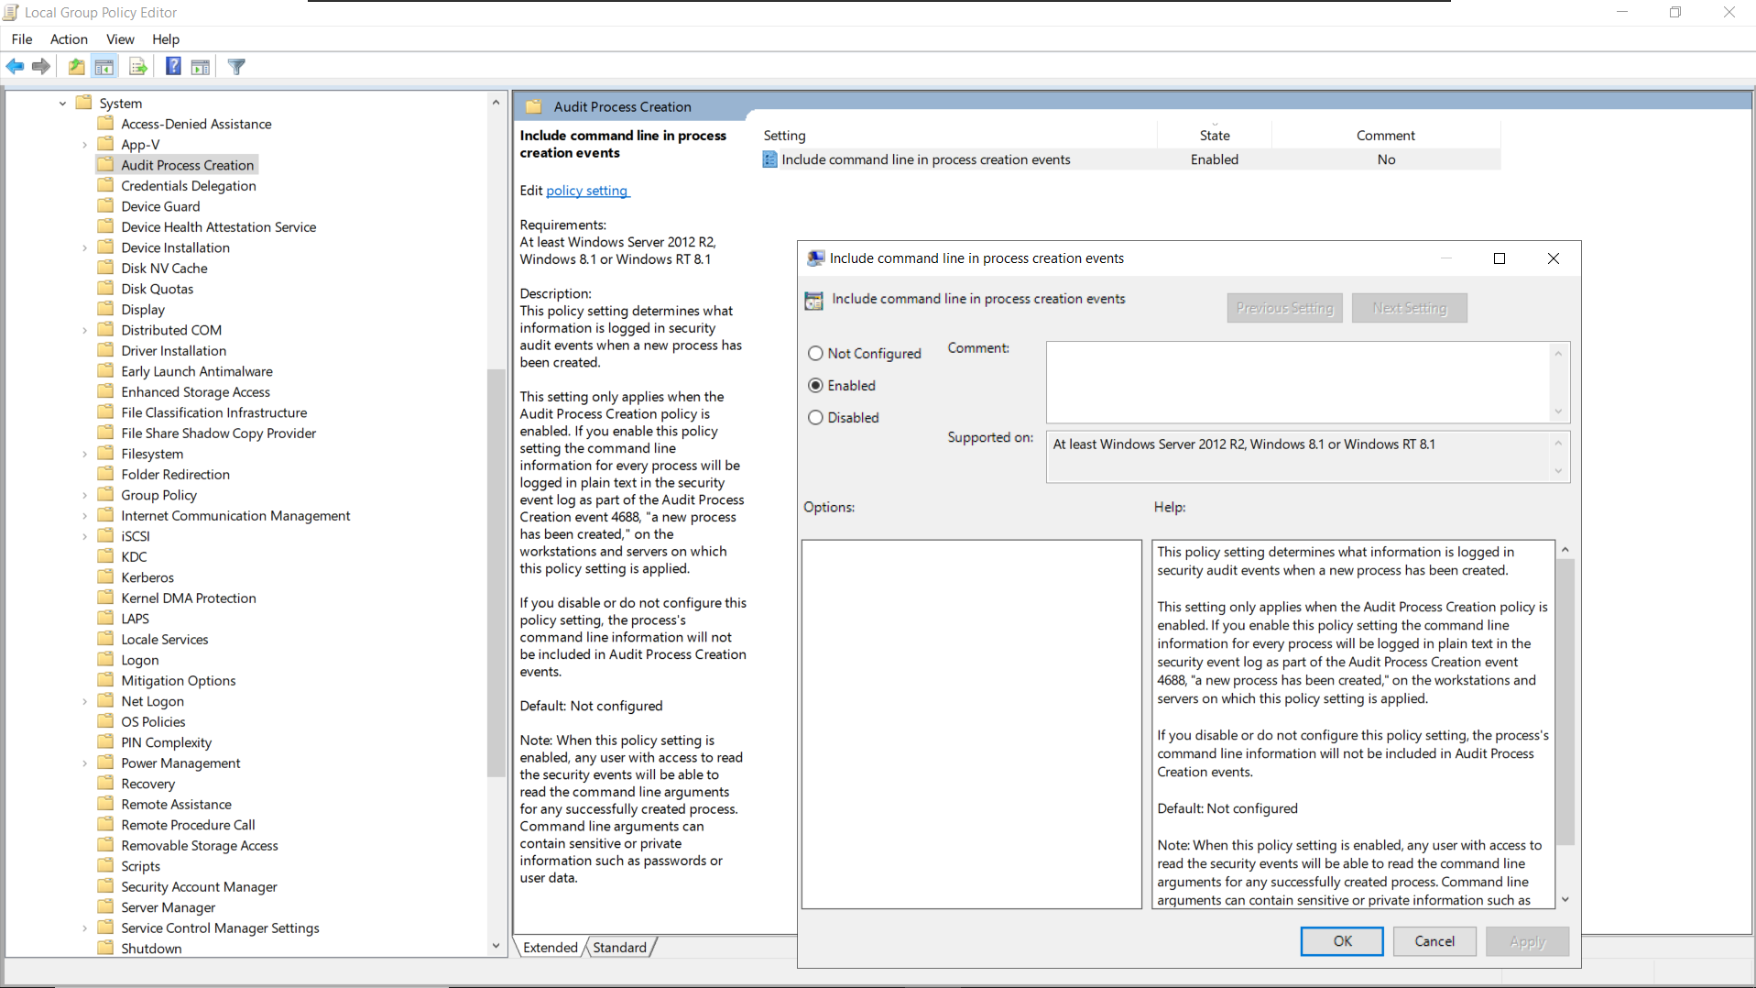Select Early Launch Antimalware in the tree

click(197, 371)
